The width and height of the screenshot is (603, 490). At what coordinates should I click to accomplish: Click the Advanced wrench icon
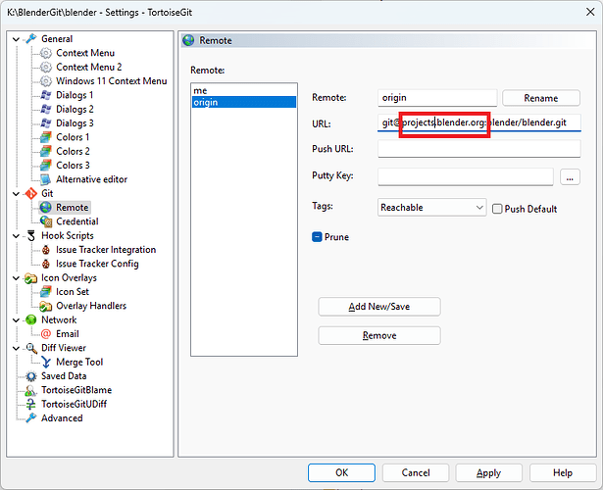click(30, 418)
